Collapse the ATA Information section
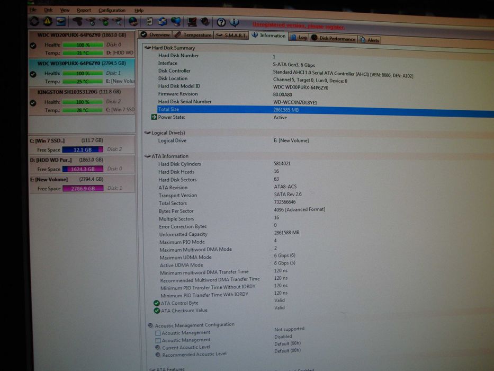The image size is (494, 371). point(147,156)
